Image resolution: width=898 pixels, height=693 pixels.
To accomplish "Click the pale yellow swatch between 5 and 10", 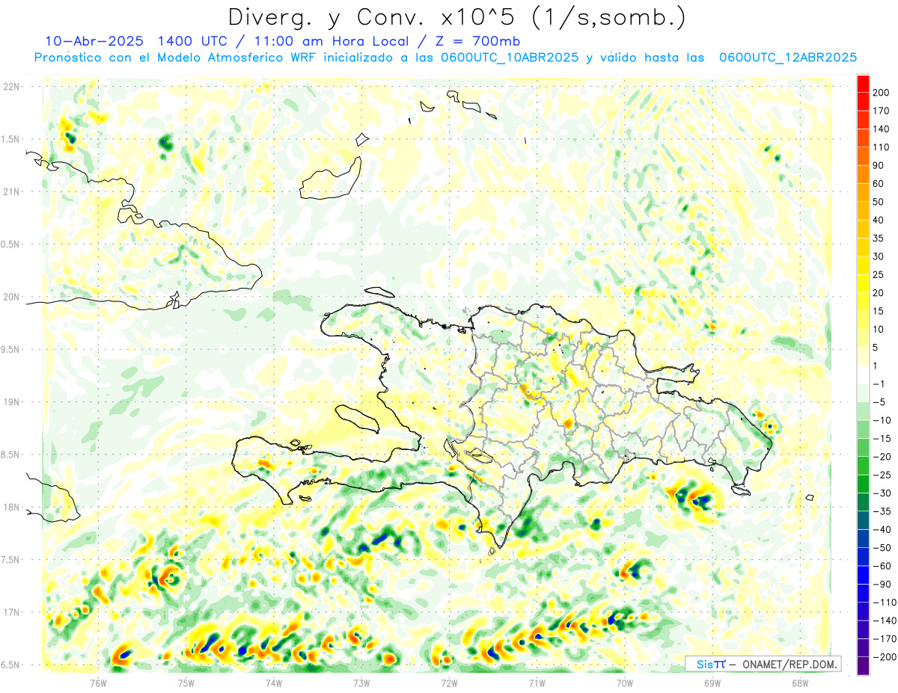I will click(863, 339).
